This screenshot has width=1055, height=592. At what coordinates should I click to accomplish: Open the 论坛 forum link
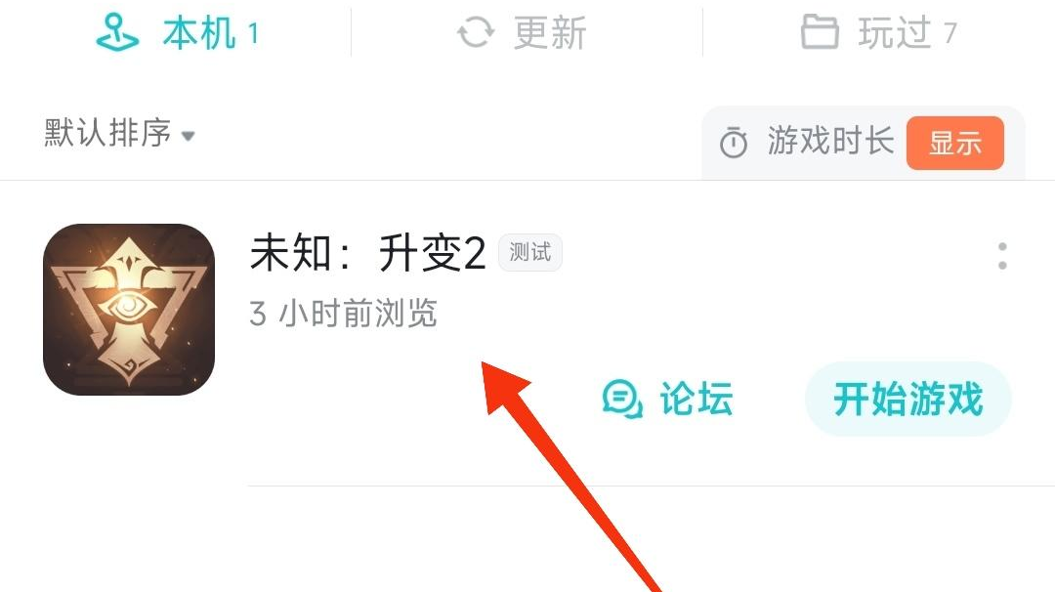click(667, 399)
